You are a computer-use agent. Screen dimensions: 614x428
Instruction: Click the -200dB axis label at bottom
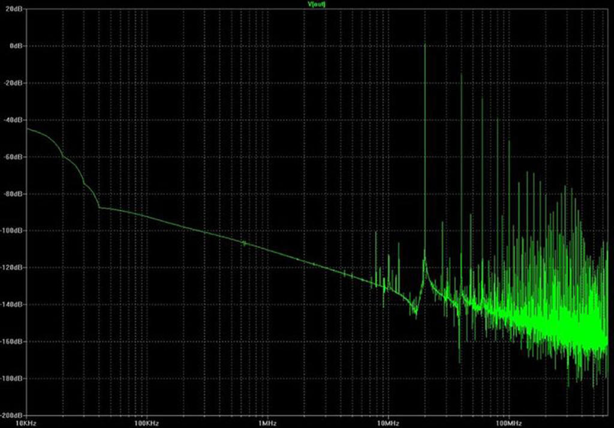(12, 415)
